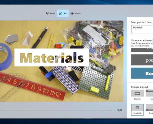Select the partially visible gray text style
The image size is (153, 124).
[142, 50]
